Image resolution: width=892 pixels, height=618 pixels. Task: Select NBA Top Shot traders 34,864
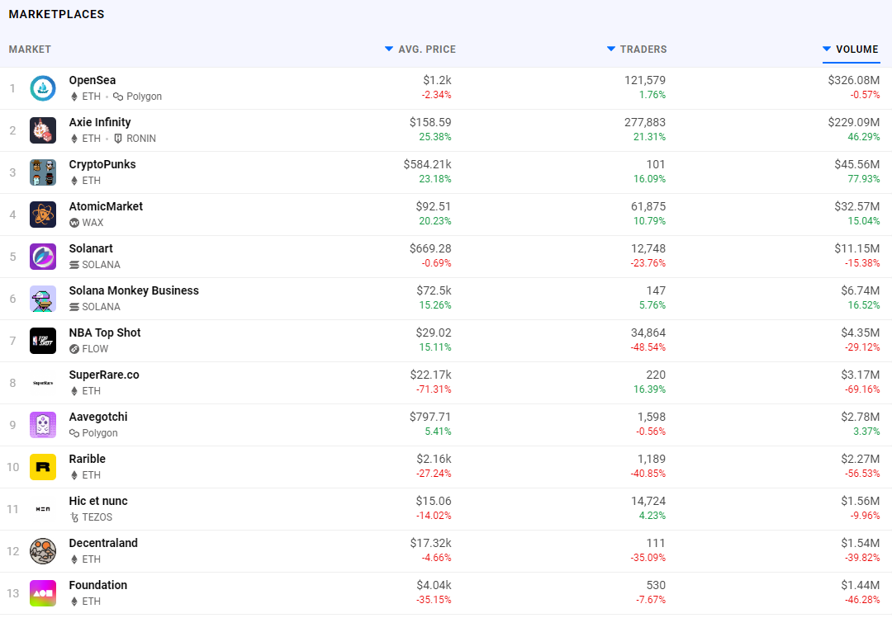[x=648, y=333]
